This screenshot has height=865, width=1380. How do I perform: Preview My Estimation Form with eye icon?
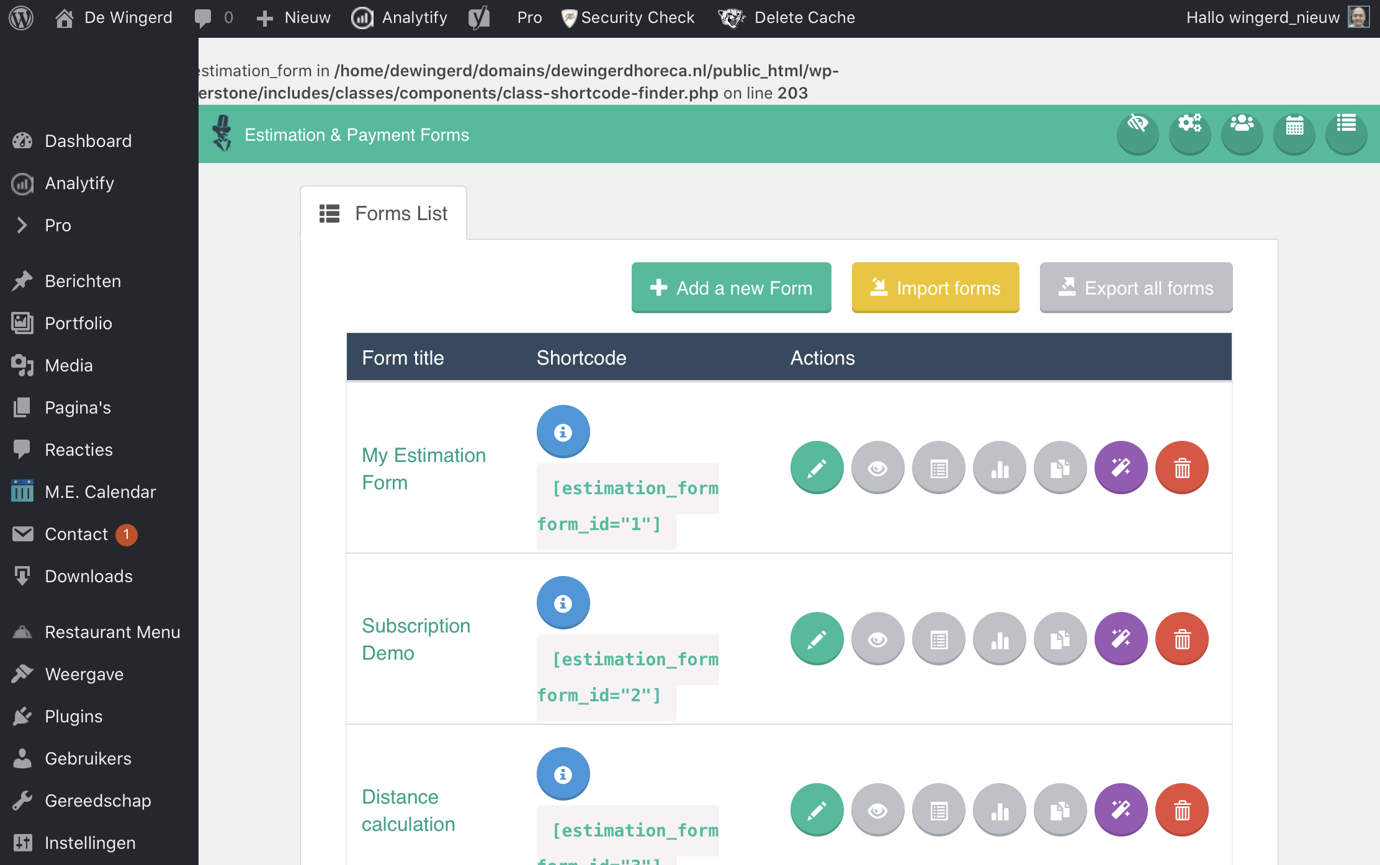(877, 468)
